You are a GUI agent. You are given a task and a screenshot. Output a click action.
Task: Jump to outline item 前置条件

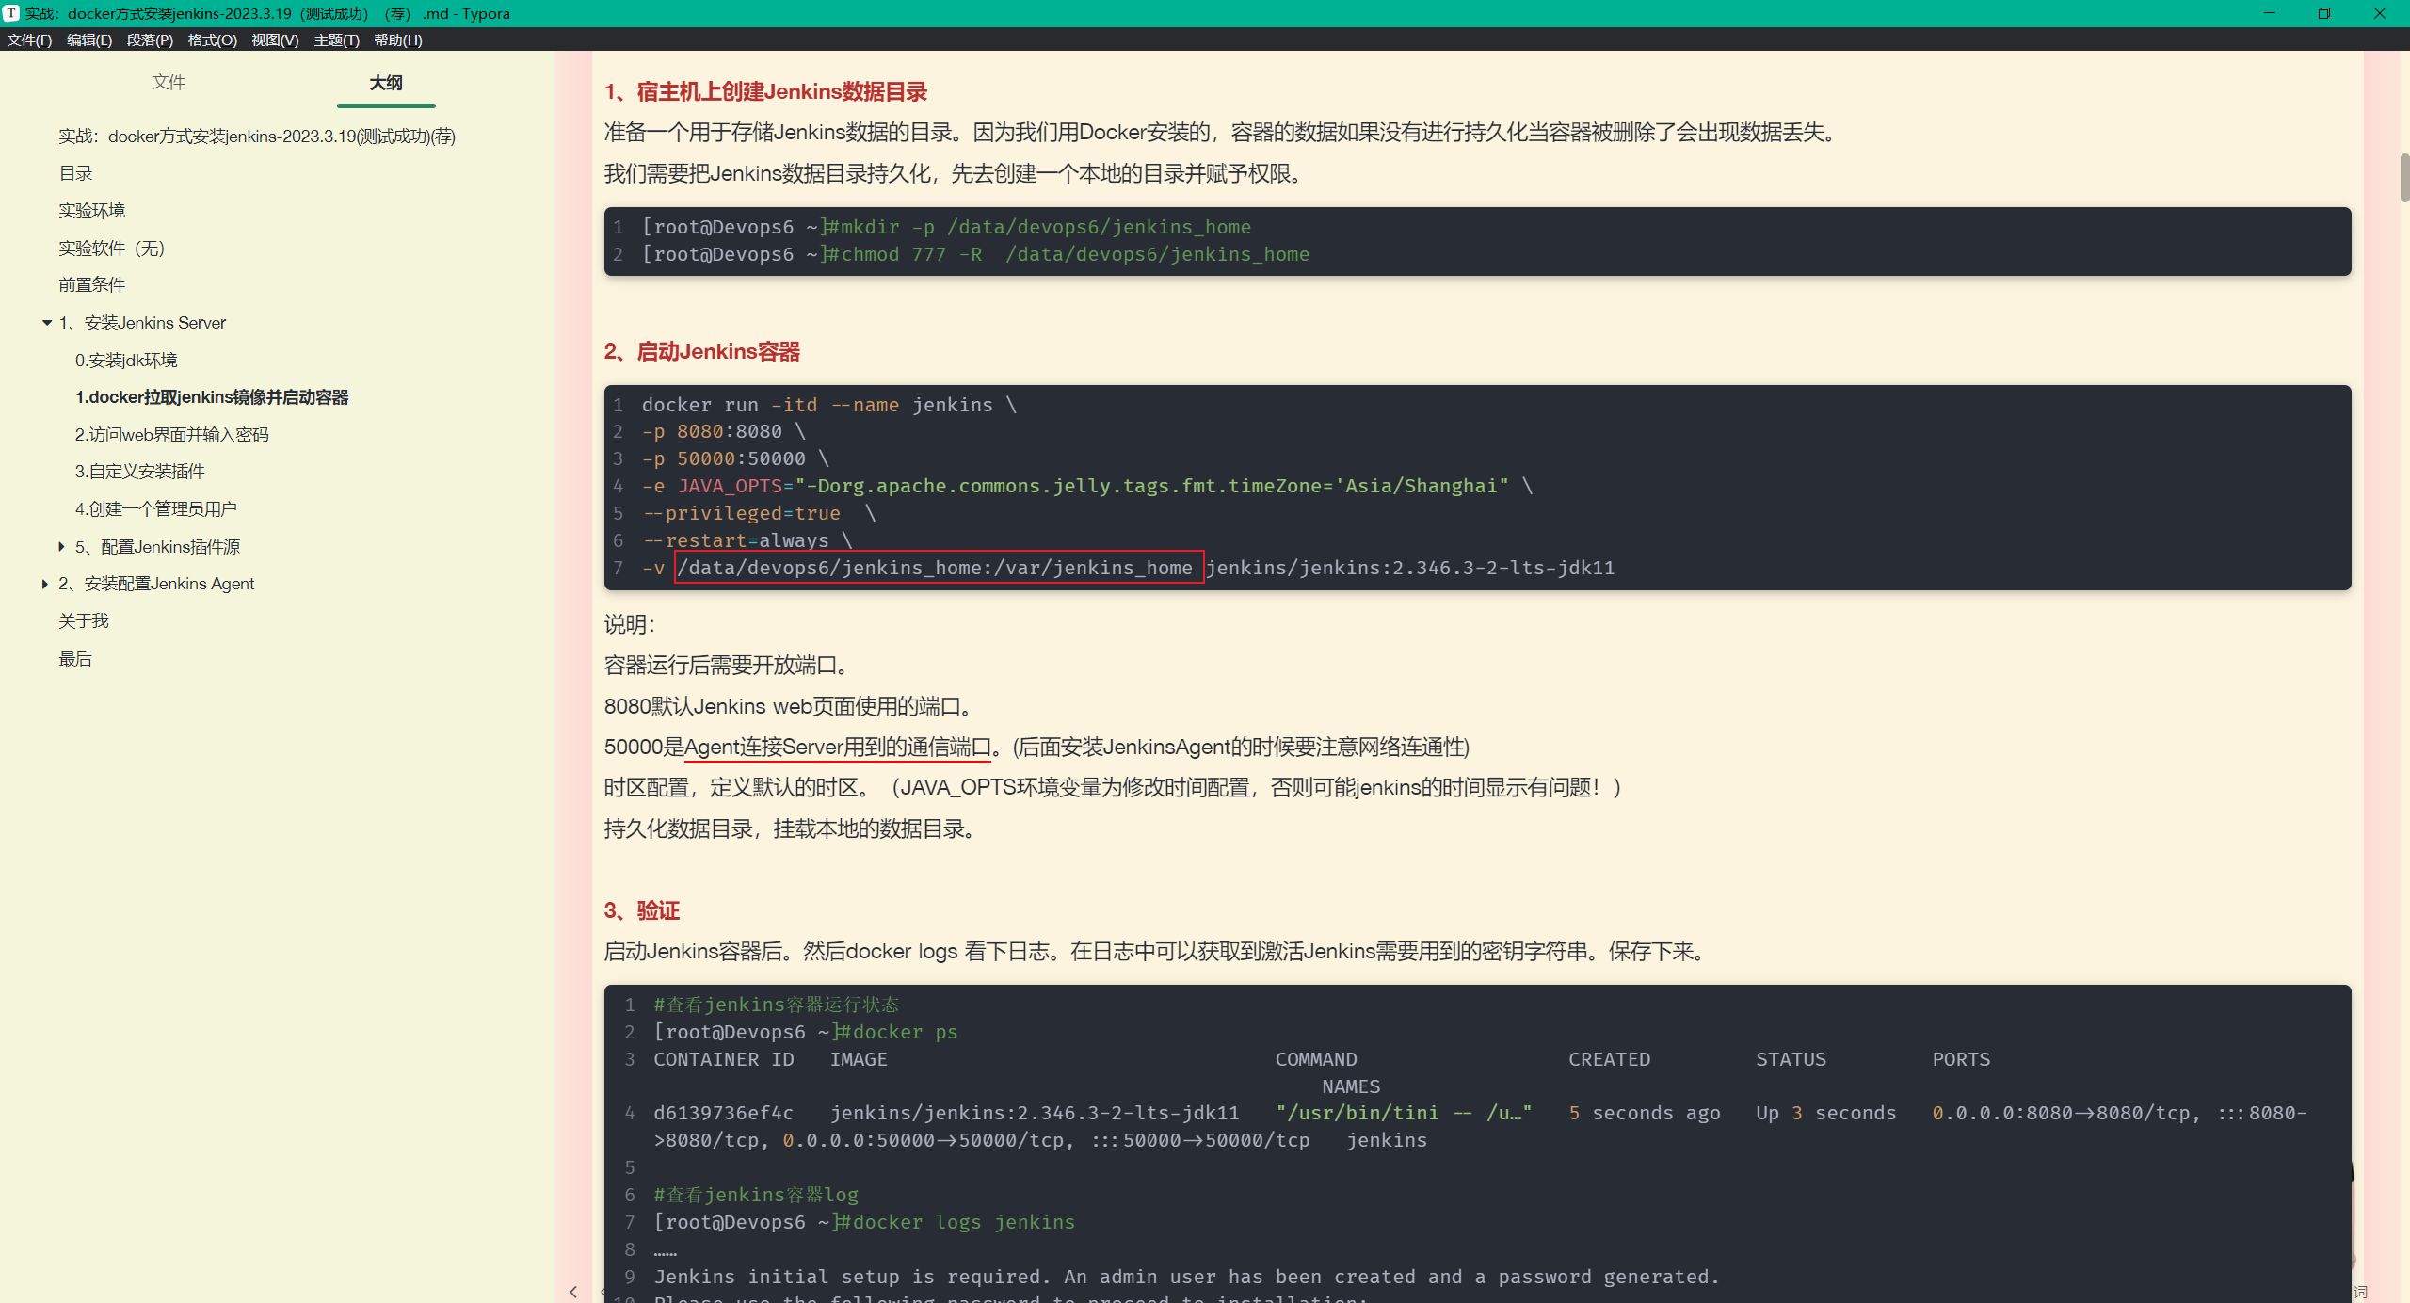pyautogui.click(x=91, y=284)
